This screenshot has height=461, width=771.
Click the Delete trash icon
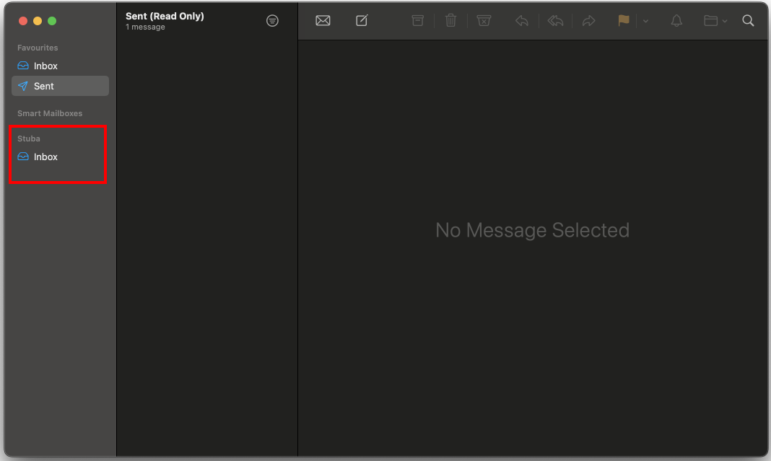[x=450, y=21]
